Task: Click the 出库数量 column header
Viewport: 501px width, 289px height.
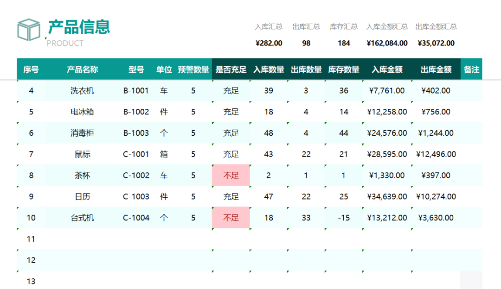Action: (x=306, y=69)
